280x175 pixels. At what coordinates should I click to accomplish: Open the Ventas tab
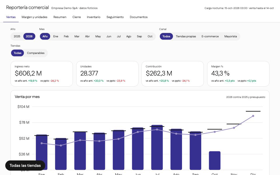click(x=11, y=17)
